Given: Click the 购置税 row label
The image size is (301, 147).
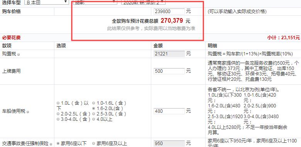Looking at the screenshot, I should click(x=9, y=54).
